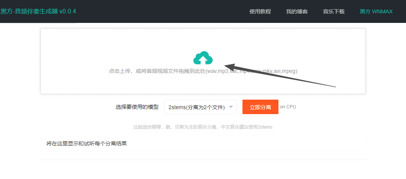Open the 使用教程 navigation item
The height and width of the screenshot is (179, 406).
coord(260,11)
